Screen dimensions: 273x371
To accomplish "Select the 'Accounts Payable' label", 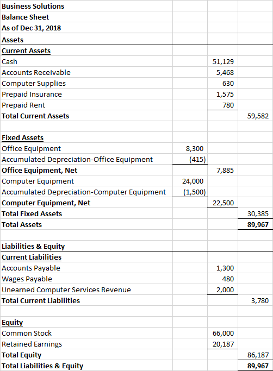I will [31, 268].
